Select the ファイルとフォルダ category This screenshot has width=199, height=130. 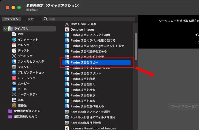(x=31, y=62)
